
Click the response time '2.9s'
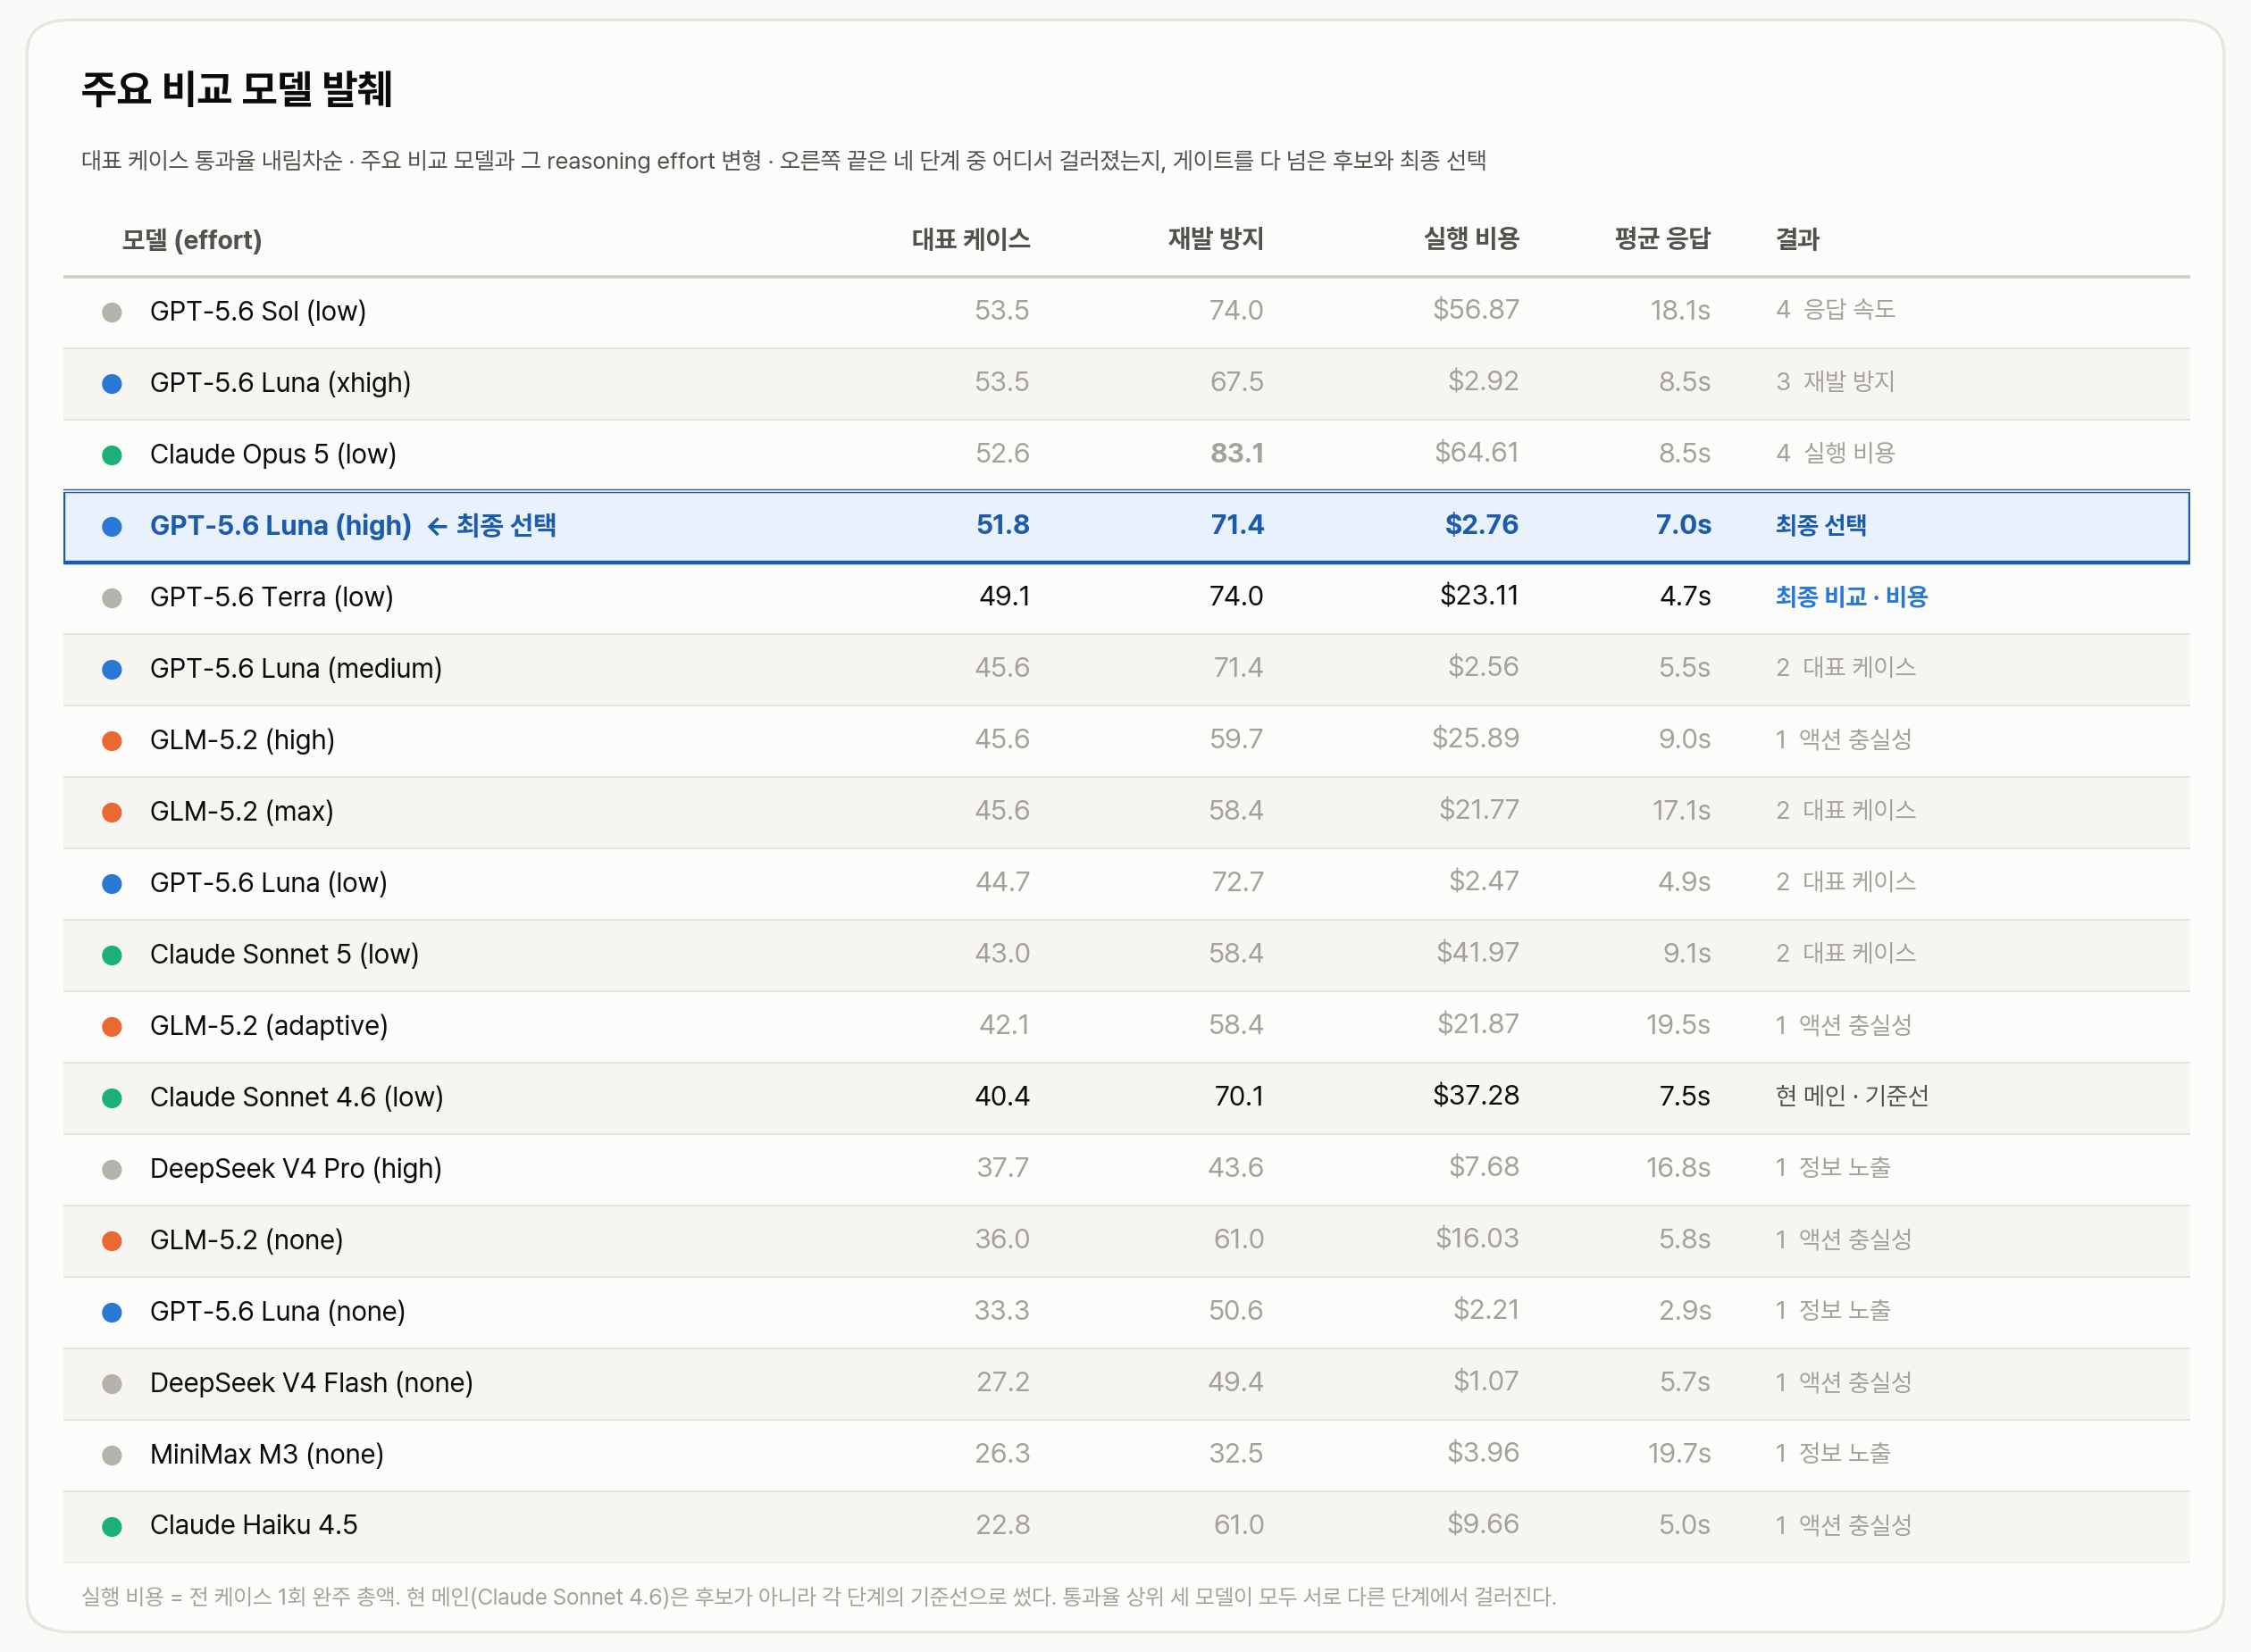point(1685,1311)
